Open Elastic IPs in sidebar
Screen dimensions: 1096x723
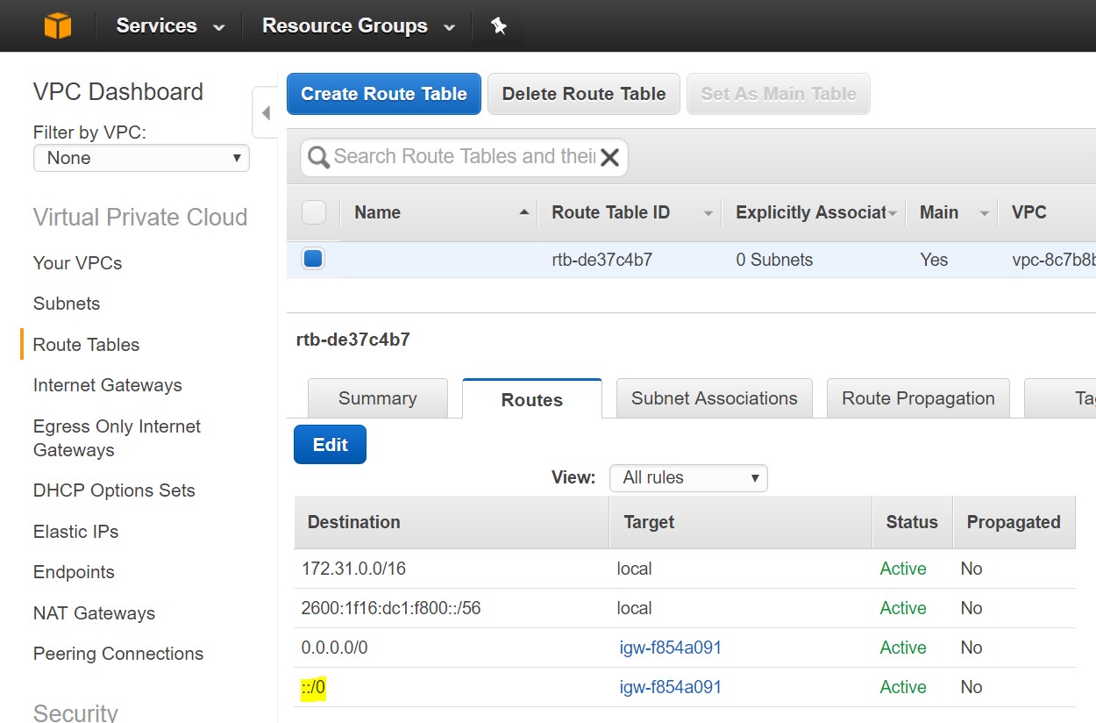pos(75,532)
